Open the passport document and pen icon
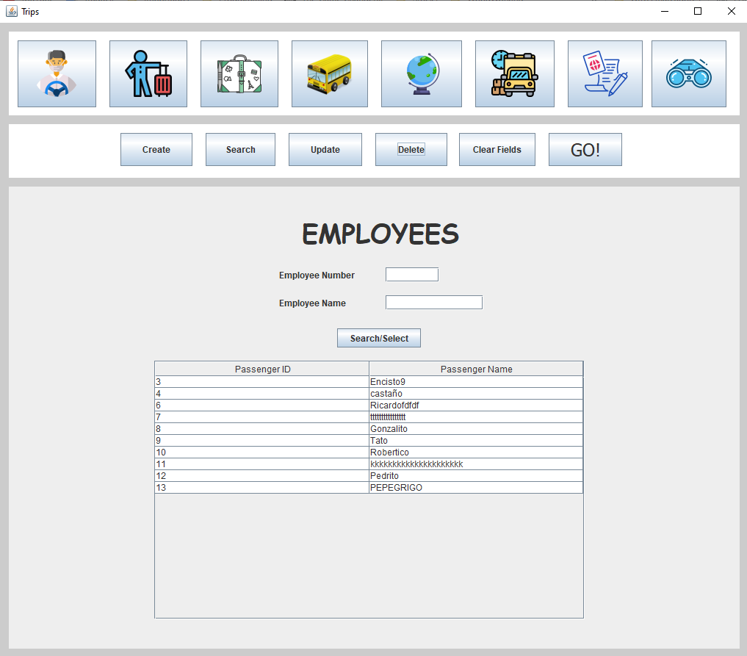Image resolution: width=747 pixels, height=656 pixels. (x=605, y=74)
